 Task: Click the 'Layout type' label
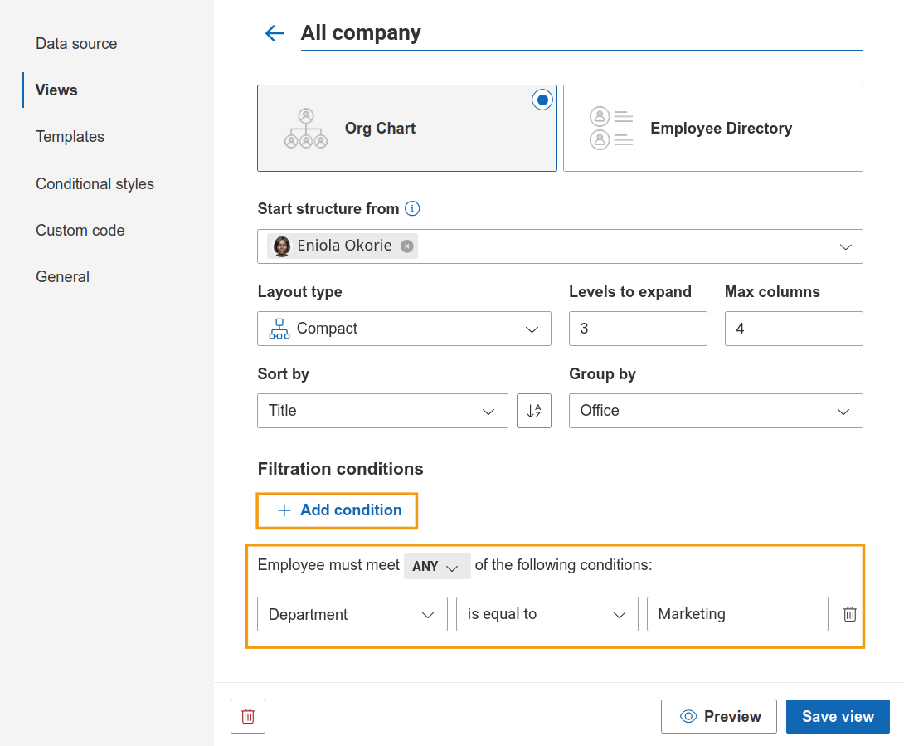coord(299,292)
